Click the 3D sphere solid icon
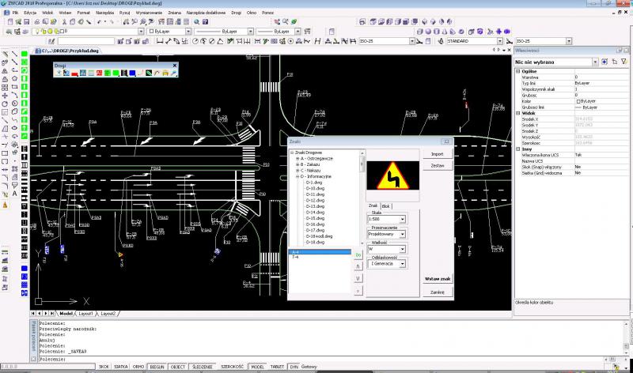The height and width of the screenshot is (373, 633). click(x=428, y=32)
